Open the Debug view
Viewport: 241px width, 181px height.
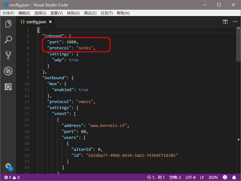[8, 71]
